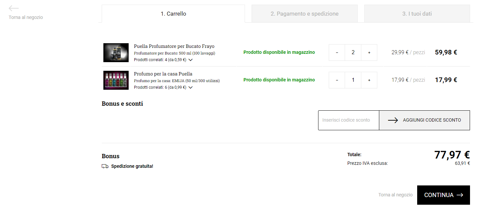Click the AGGIUNGI CODICE SCONTO button
This screenshot has width=477, height=217.
(424, 120)
